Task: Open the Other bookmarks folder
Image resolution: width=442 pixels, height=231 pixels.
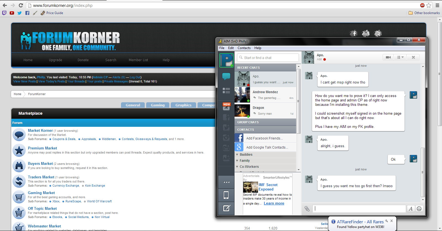Action: coord(424,13)
